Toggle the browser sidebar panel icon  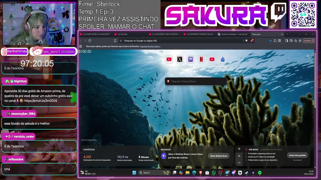click(286, 41)
